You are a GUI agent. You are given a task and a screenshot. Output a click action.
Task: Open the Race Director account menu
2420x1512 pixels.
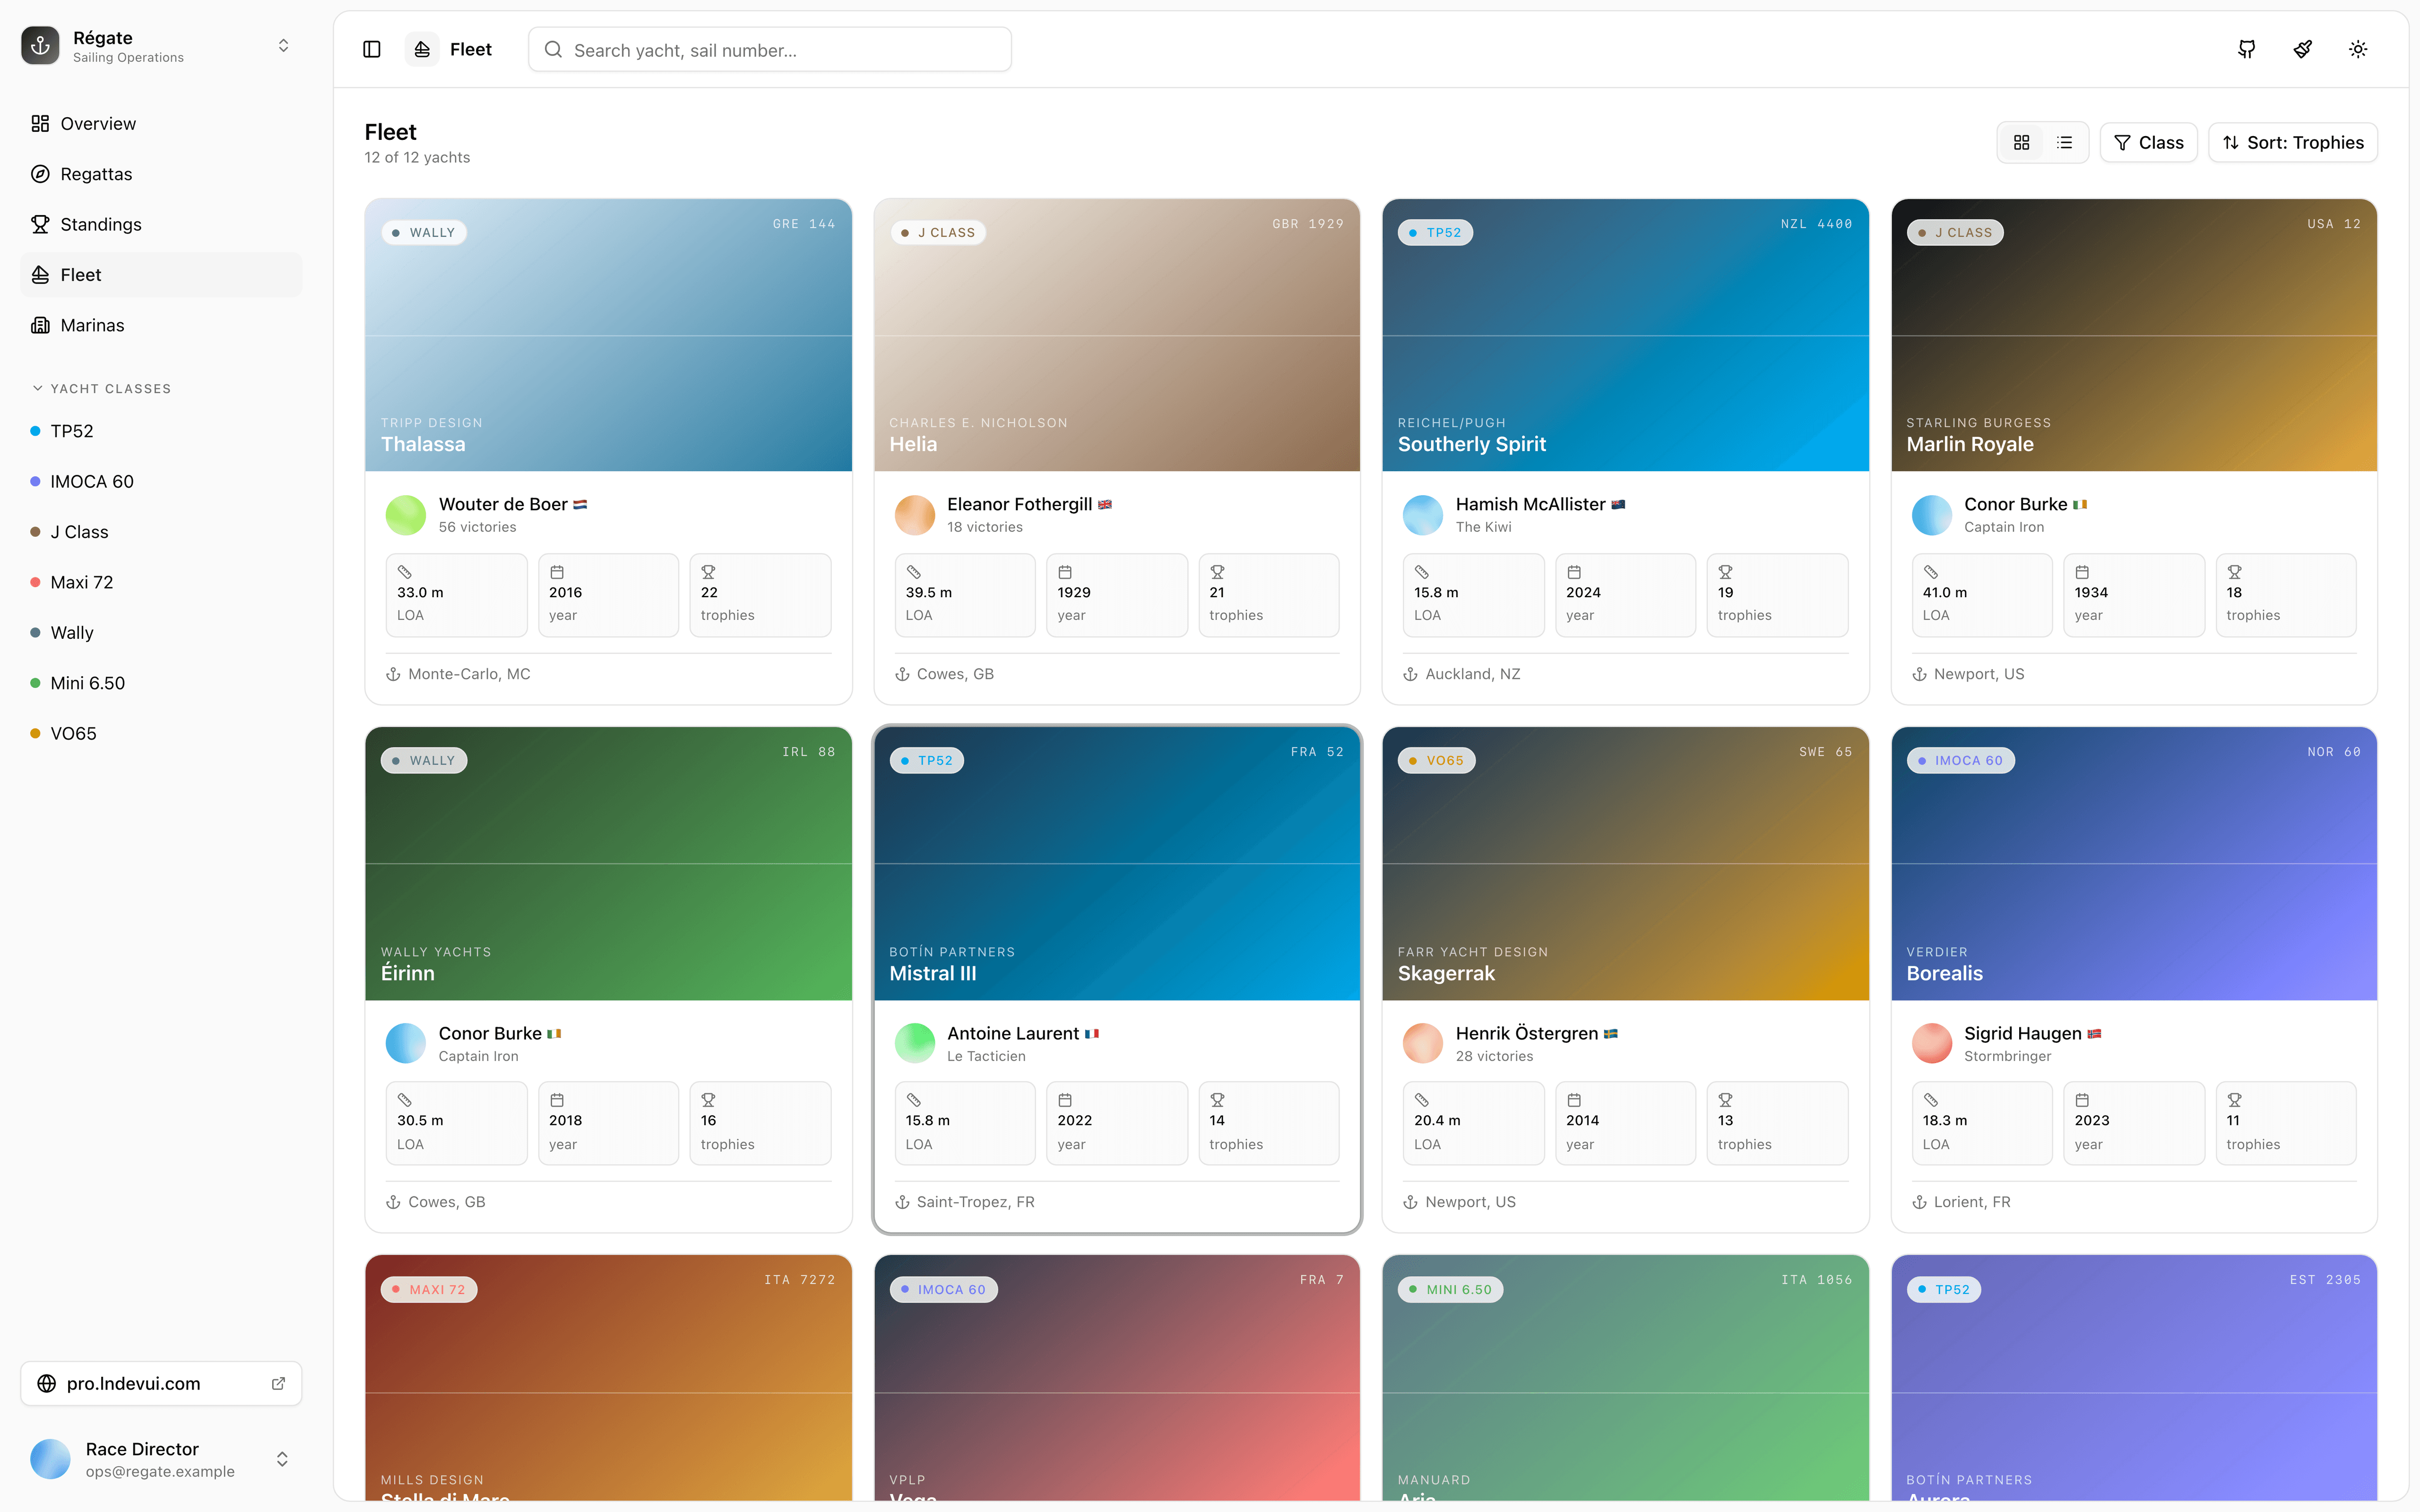point(160,1459)
